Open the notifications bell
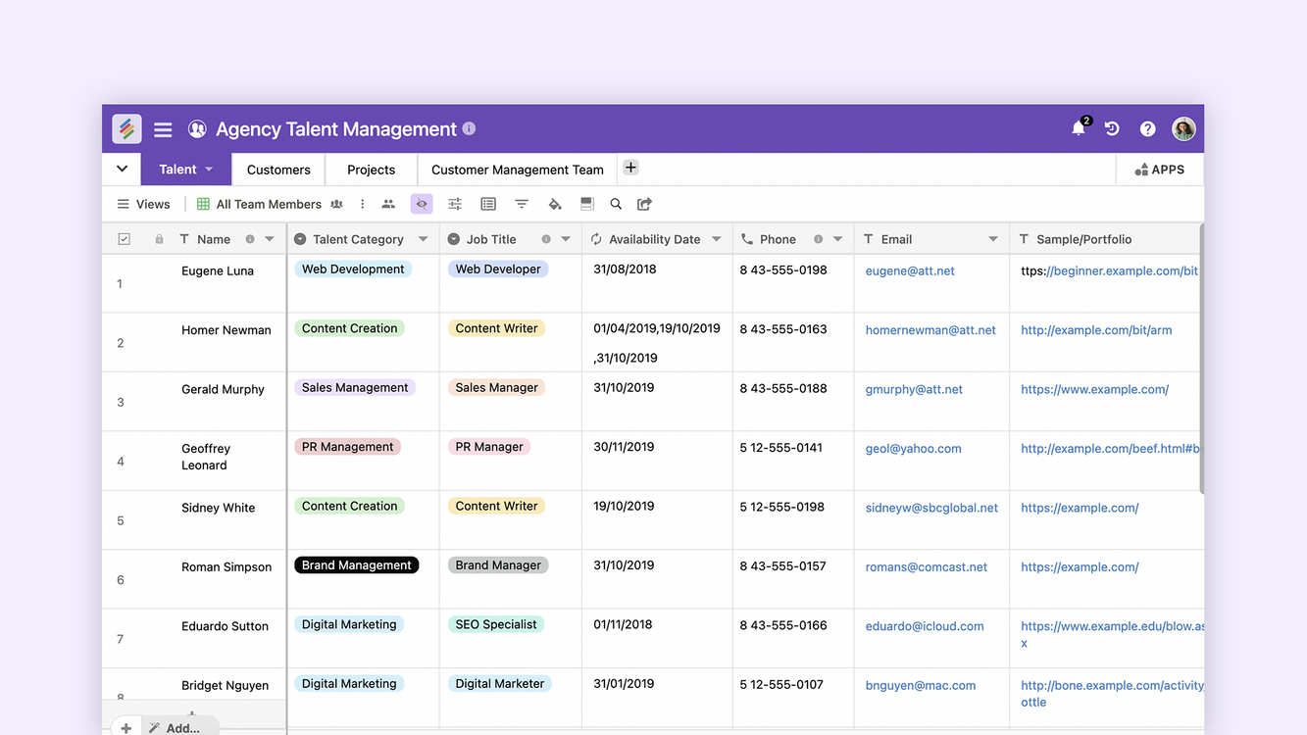1307x735 pixels. [x=1079, y=128]
